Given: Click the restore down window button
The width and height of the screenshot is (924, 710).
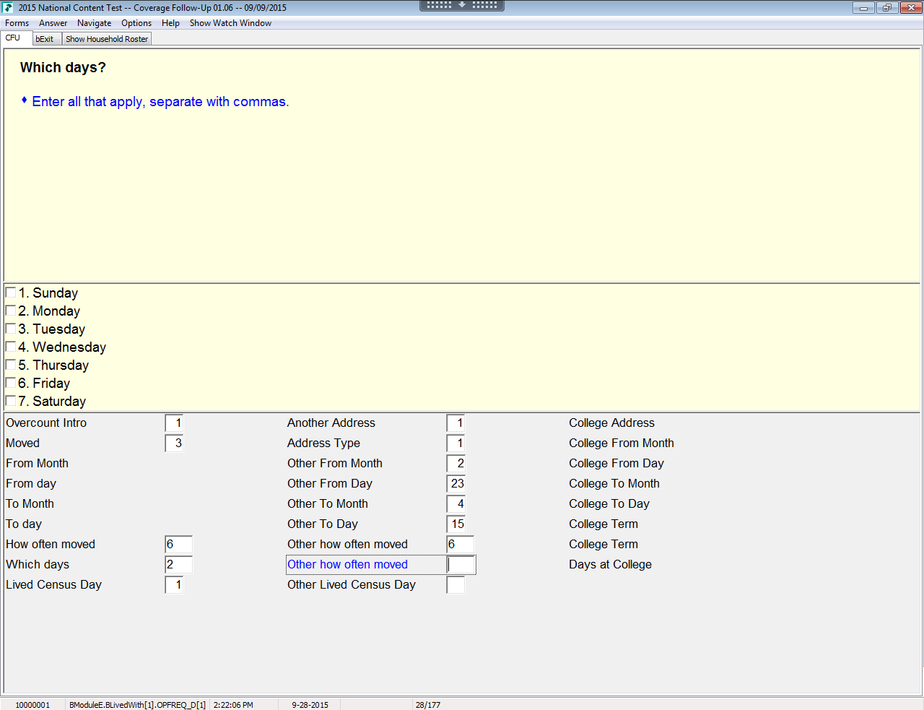Looking at the screenshot, I should 886,8.
